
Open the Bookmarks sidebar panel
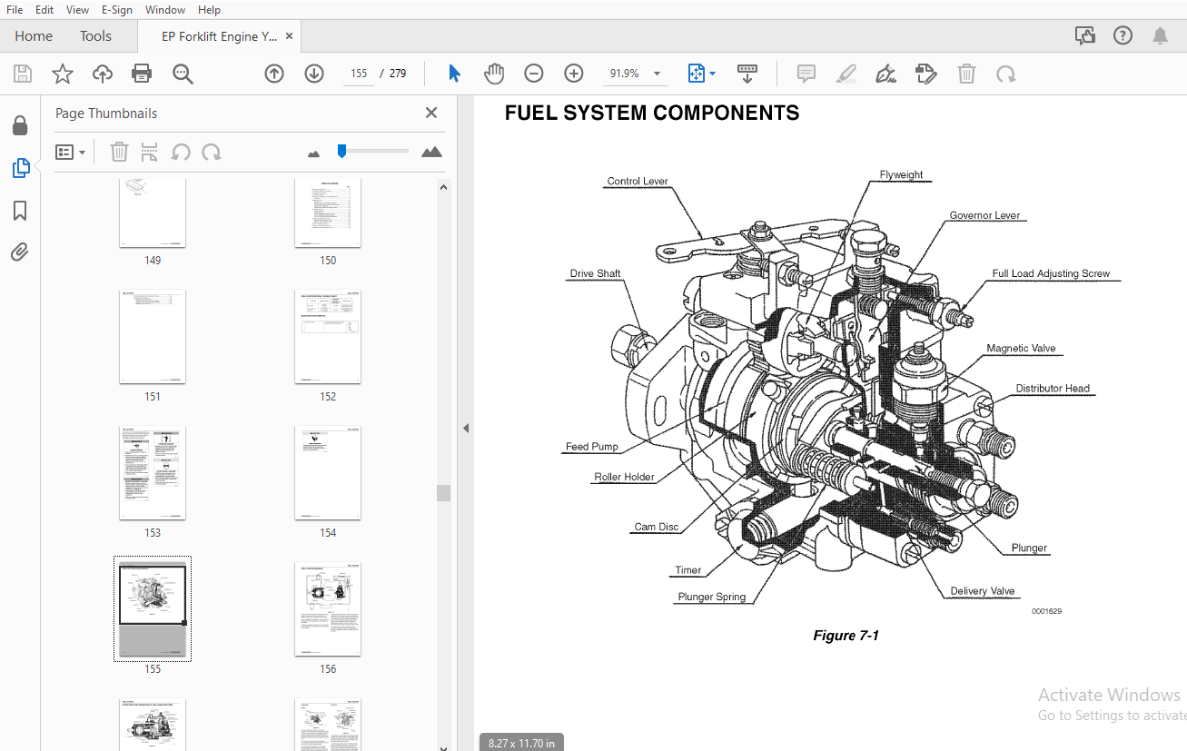click(x=20, y=211)
